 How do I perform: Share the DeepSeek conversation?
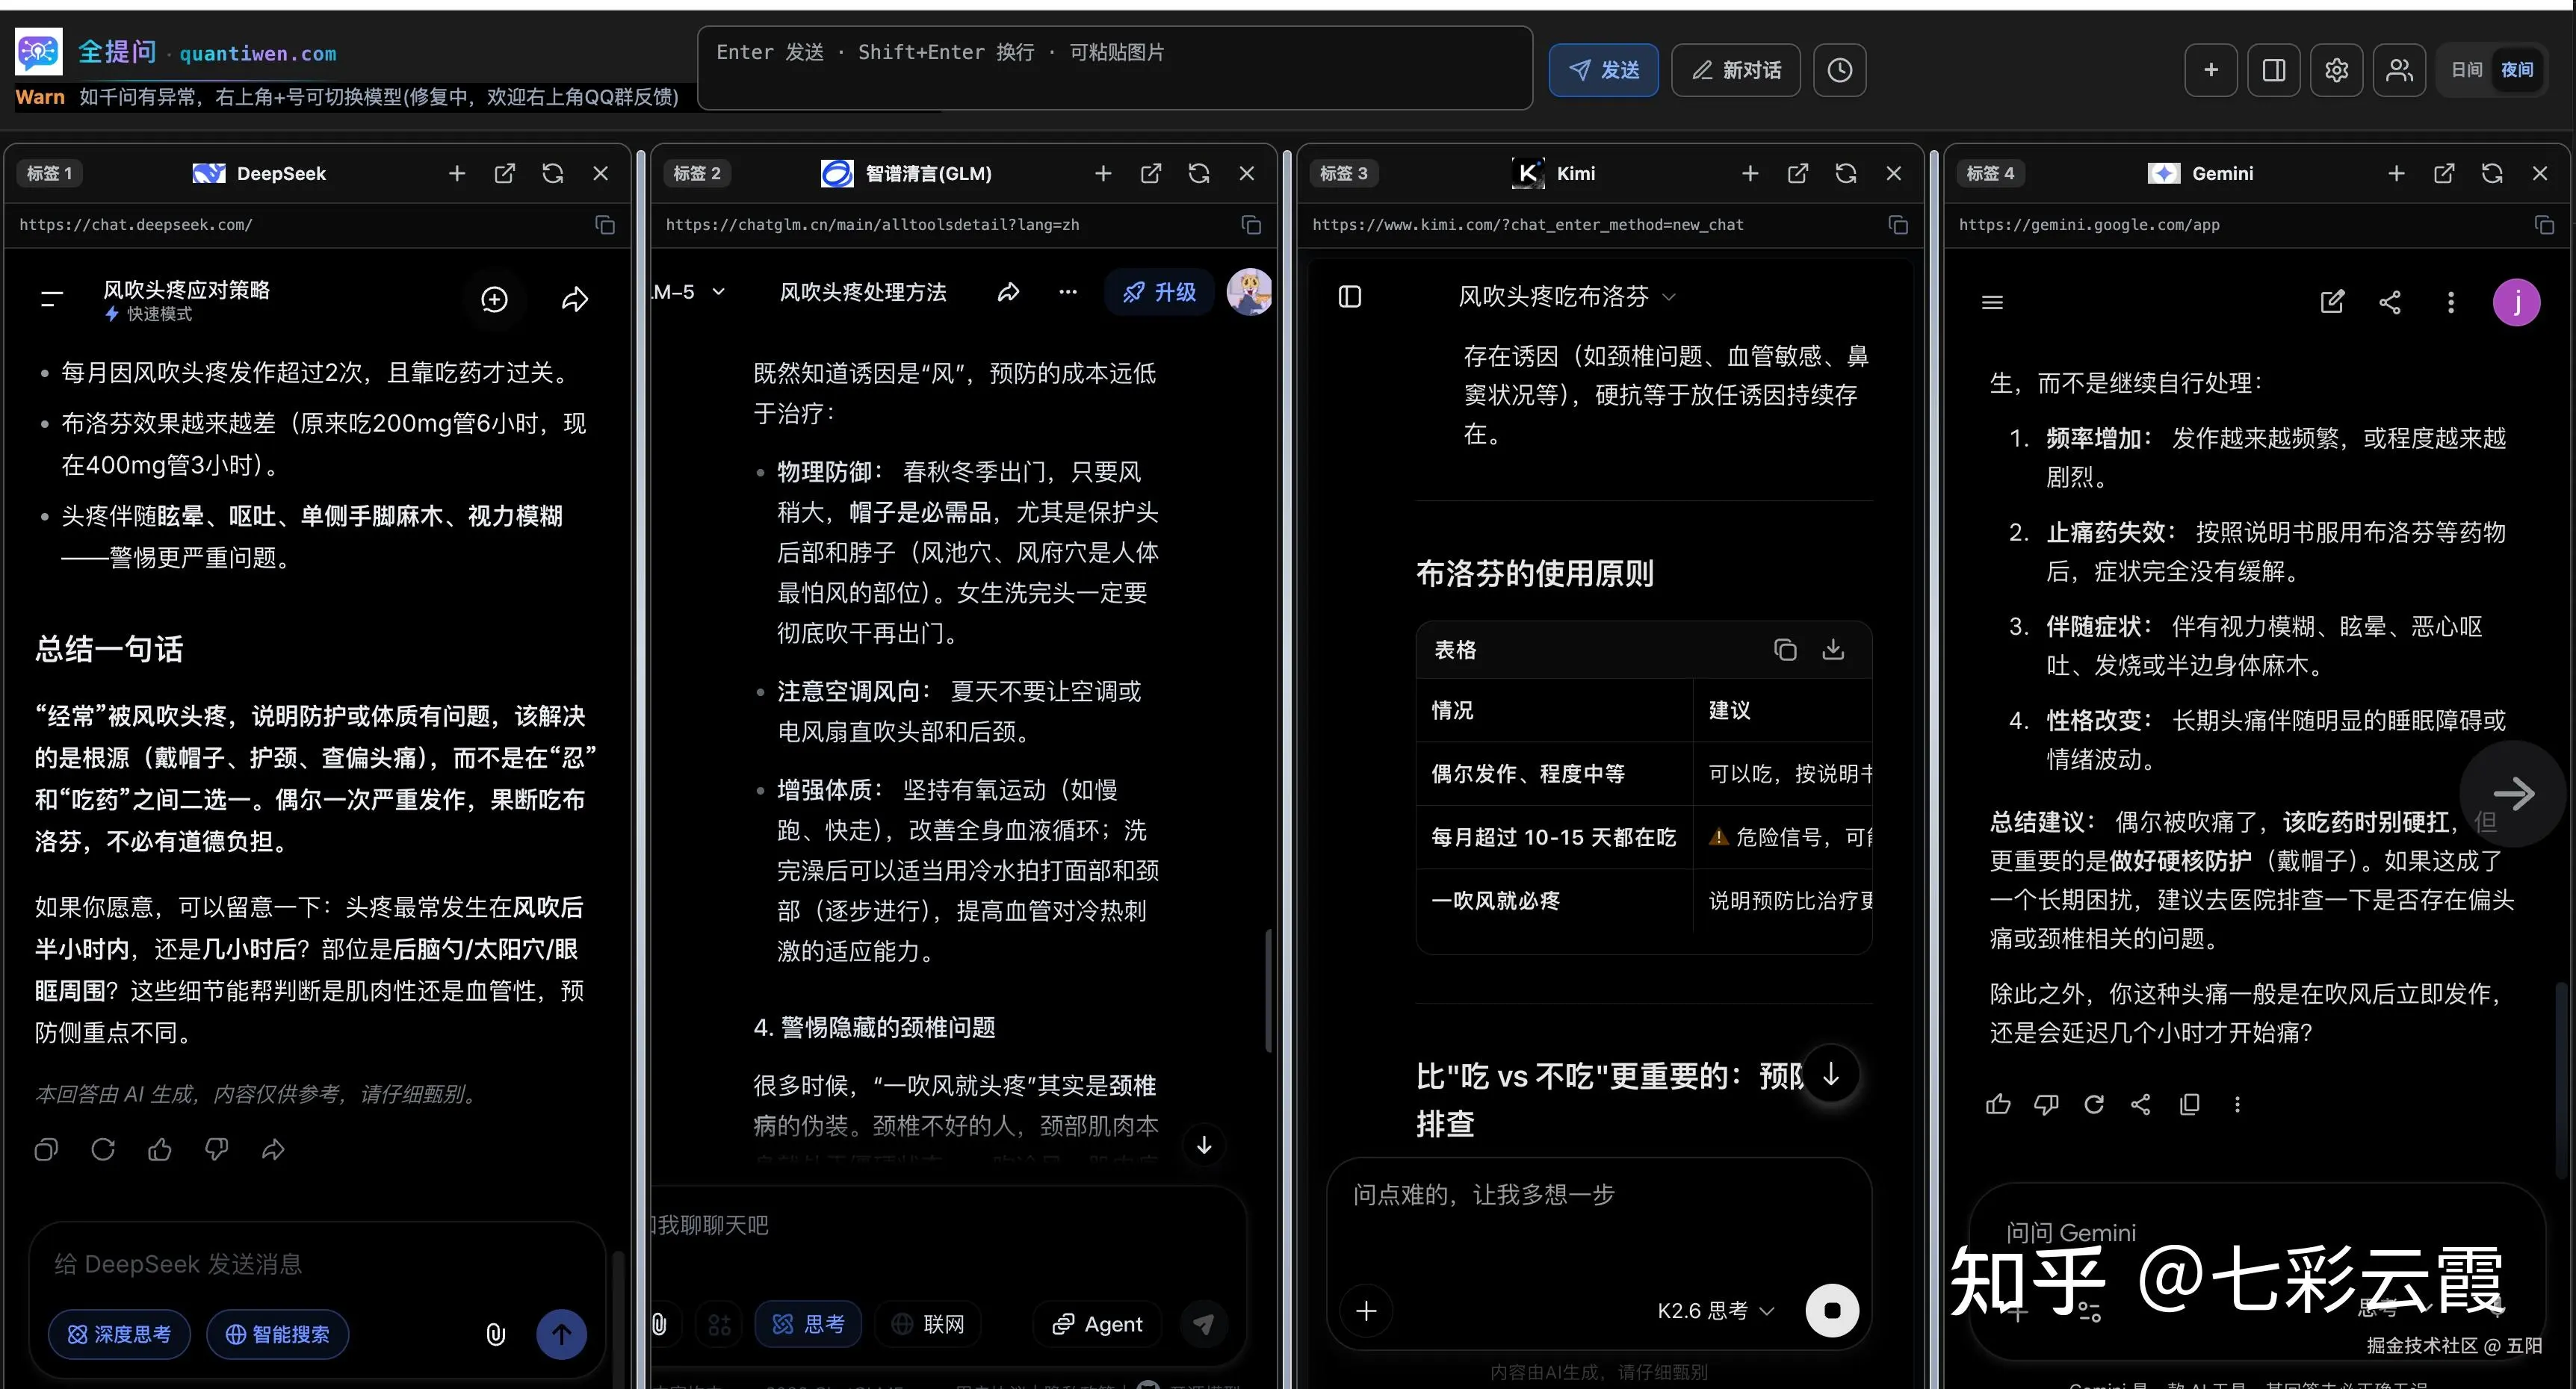tap(575, 299)
